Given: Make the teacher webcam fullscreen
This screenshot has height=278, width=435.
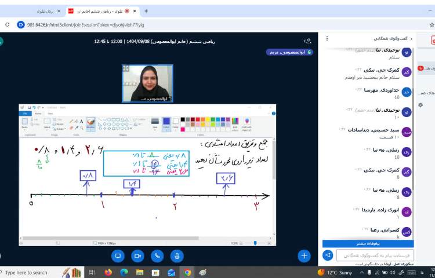Looking at the screenshot, I should click(x=126, y=68).
